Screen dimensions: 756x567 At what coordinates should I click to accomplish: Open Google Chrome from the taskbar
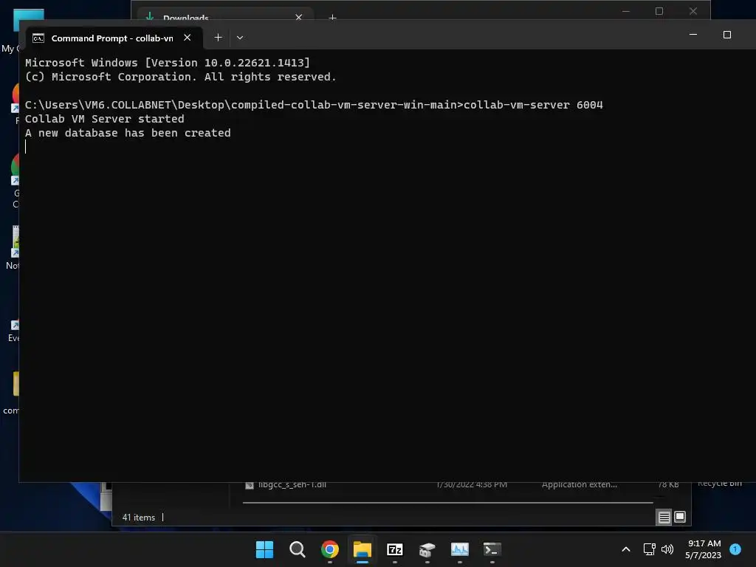(330, 549)
